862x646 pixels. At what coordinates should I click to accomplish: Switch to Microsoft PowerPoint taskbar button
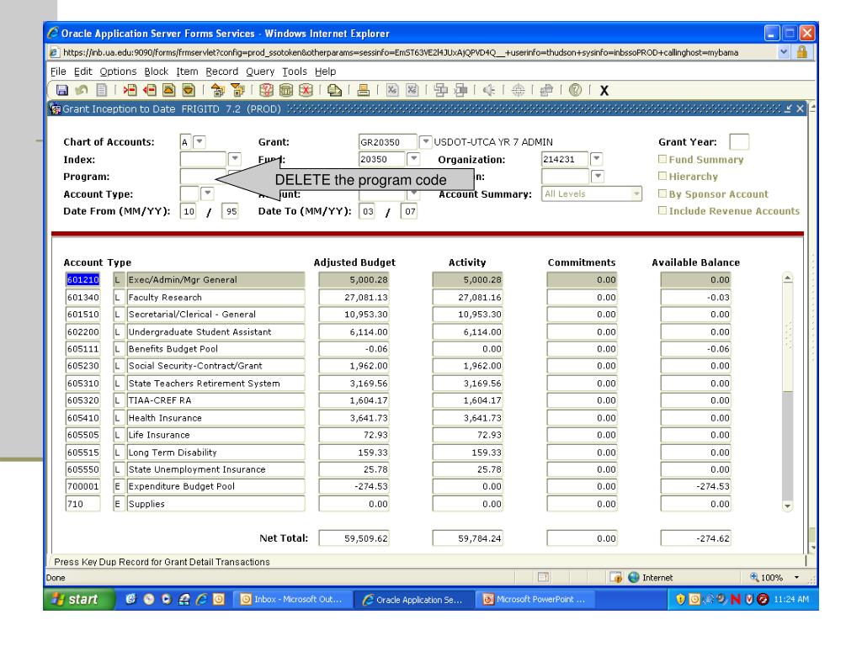(x=535, y=599)
